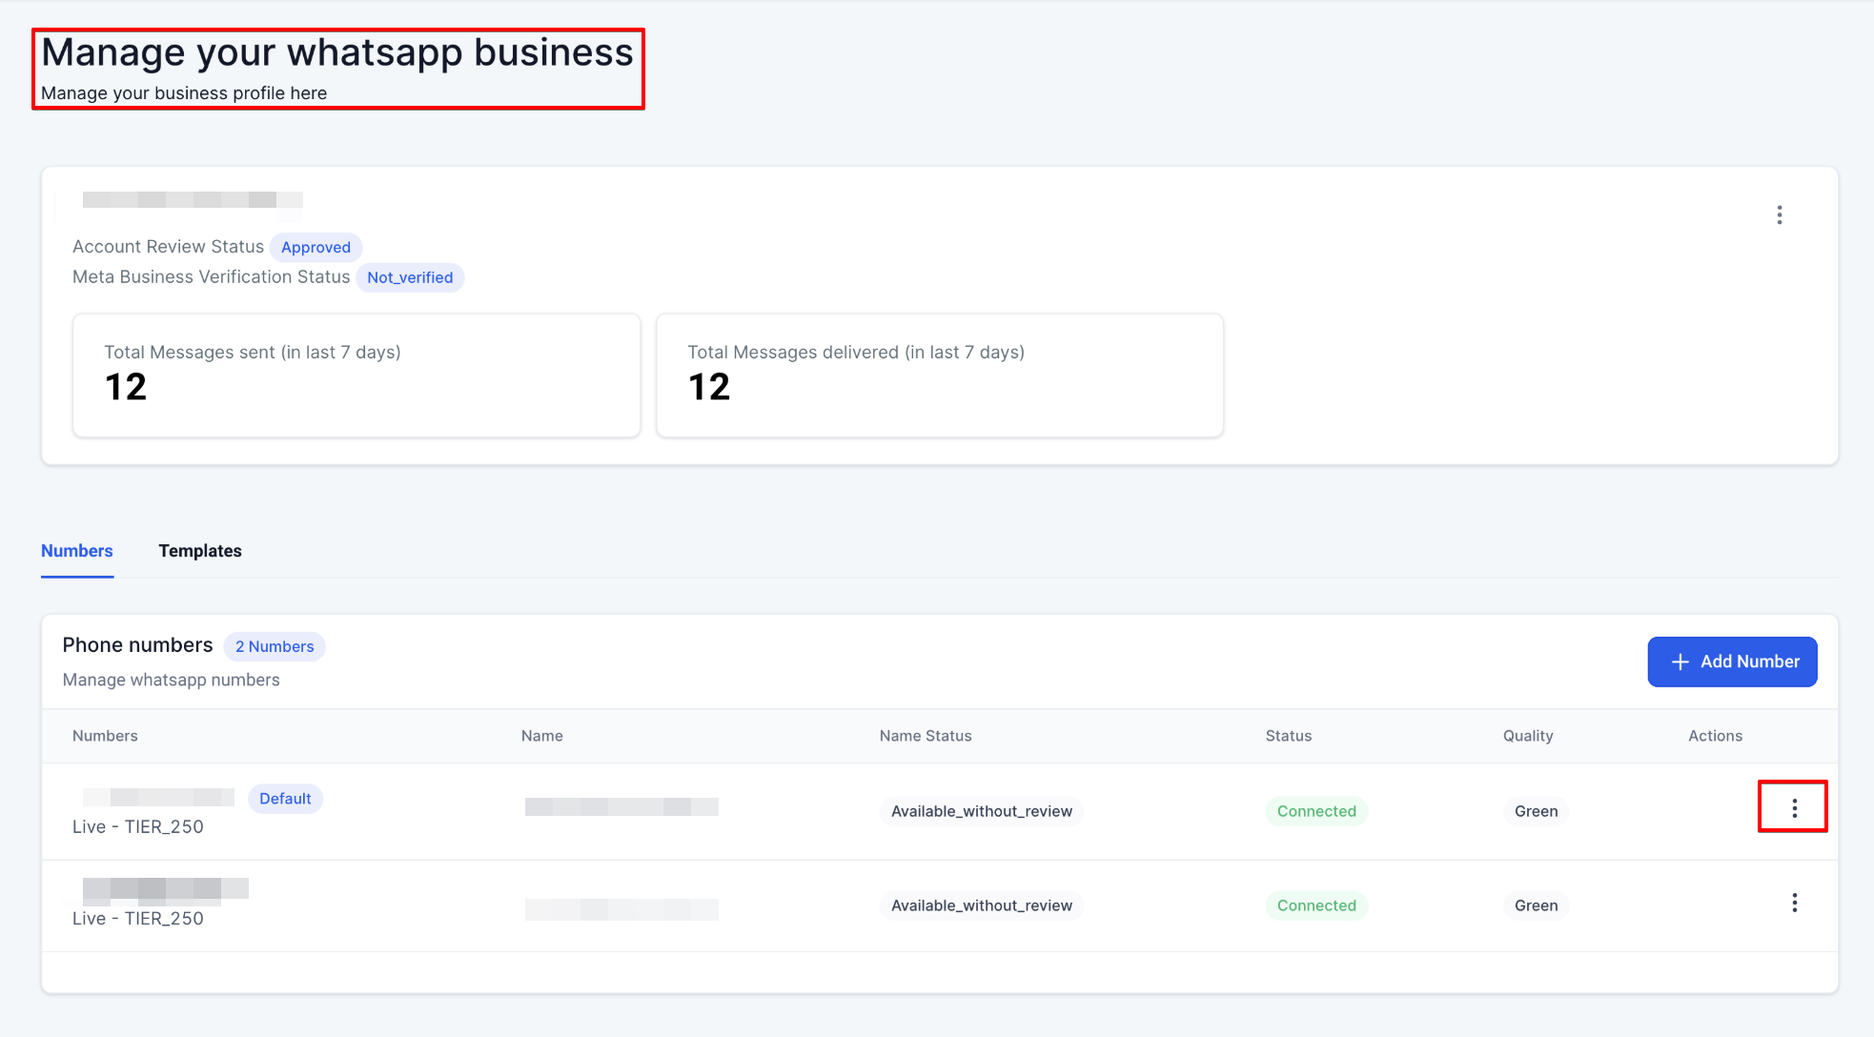Click the Status column header
The image size is (1874, 1037).
[x=1288, y=736]
